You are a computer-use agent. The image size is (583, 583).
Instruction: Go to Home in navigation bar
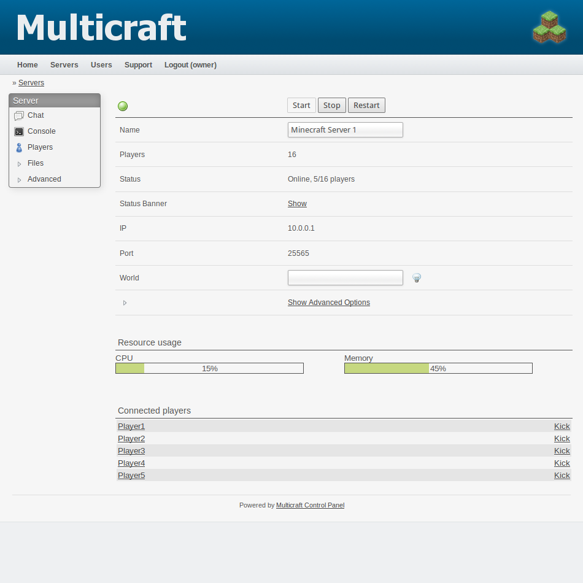tap(28, 64)
